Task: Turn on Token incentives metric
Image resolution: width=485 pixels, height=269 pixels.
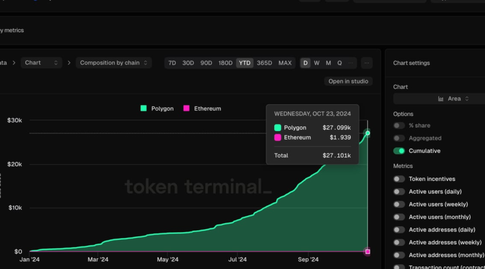Action: click(399, 179)
